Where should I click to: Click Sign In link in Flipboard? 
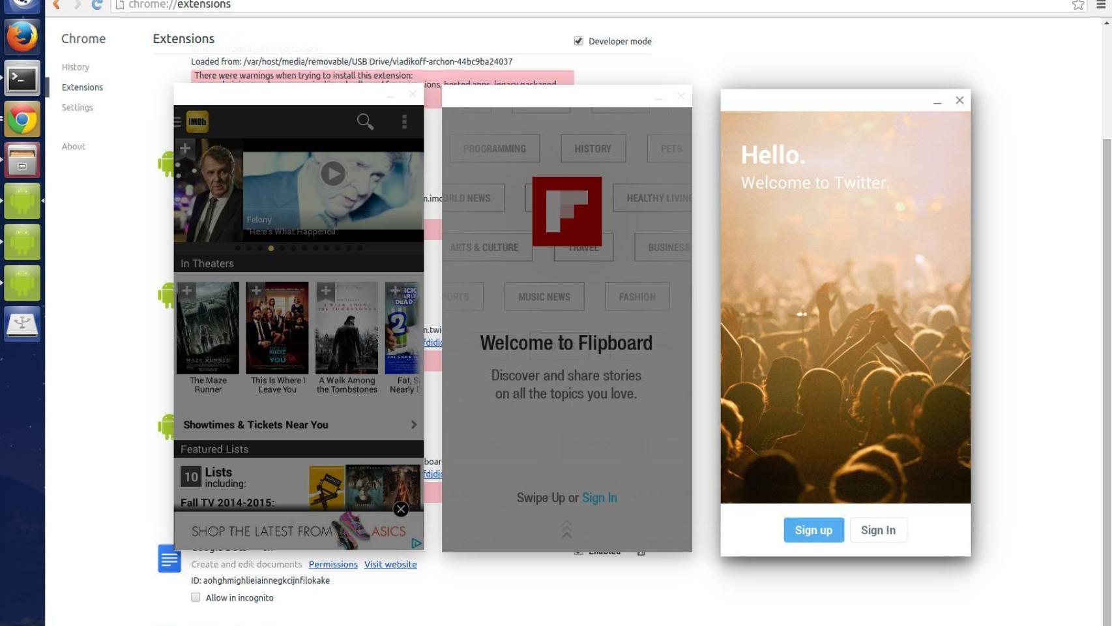coord(600,498)
